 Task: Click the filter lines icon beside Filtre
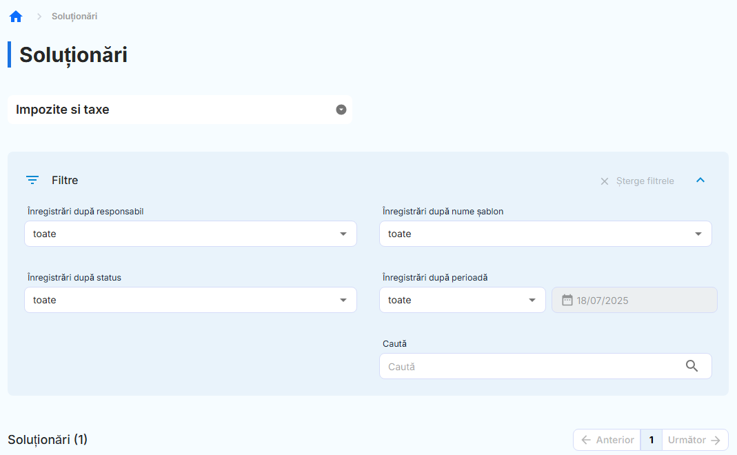(x=32, y=181)
